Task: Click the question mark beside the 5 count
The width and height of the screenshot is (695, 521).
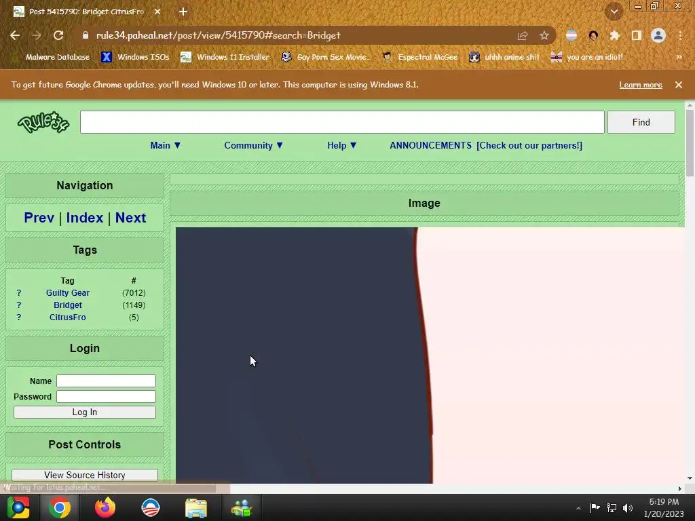Action: tap(18, 317)
